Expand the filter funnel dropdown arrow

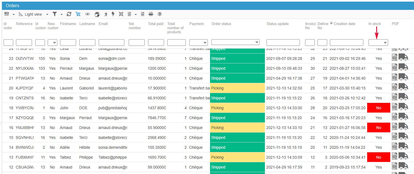(61, 15)
